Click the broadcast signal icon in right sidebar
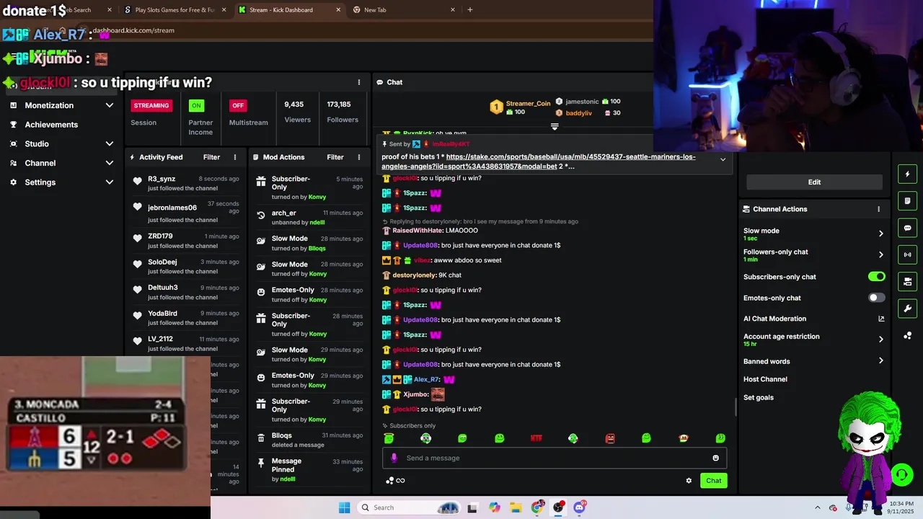Viewport: 923px width, 519px height. coord(908,254)
